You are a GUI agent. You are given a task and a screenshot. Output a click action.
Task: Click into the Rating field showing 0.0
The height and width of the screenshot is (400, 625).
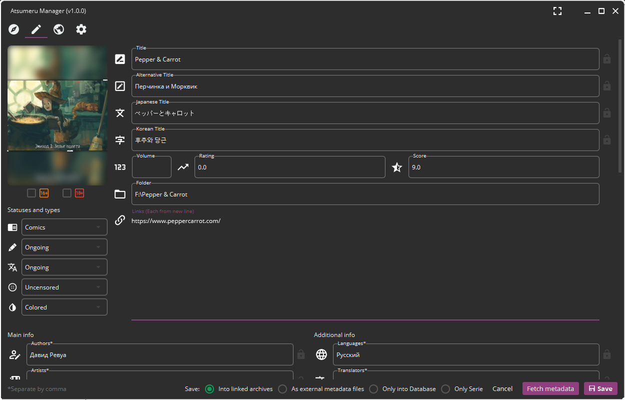(x=290, y=167)
